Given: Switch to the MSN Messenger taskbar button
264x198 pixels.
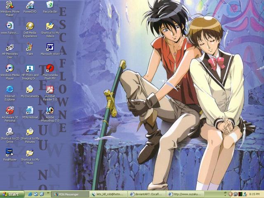Looking at the screenshot, I should [x=70, y=194].
